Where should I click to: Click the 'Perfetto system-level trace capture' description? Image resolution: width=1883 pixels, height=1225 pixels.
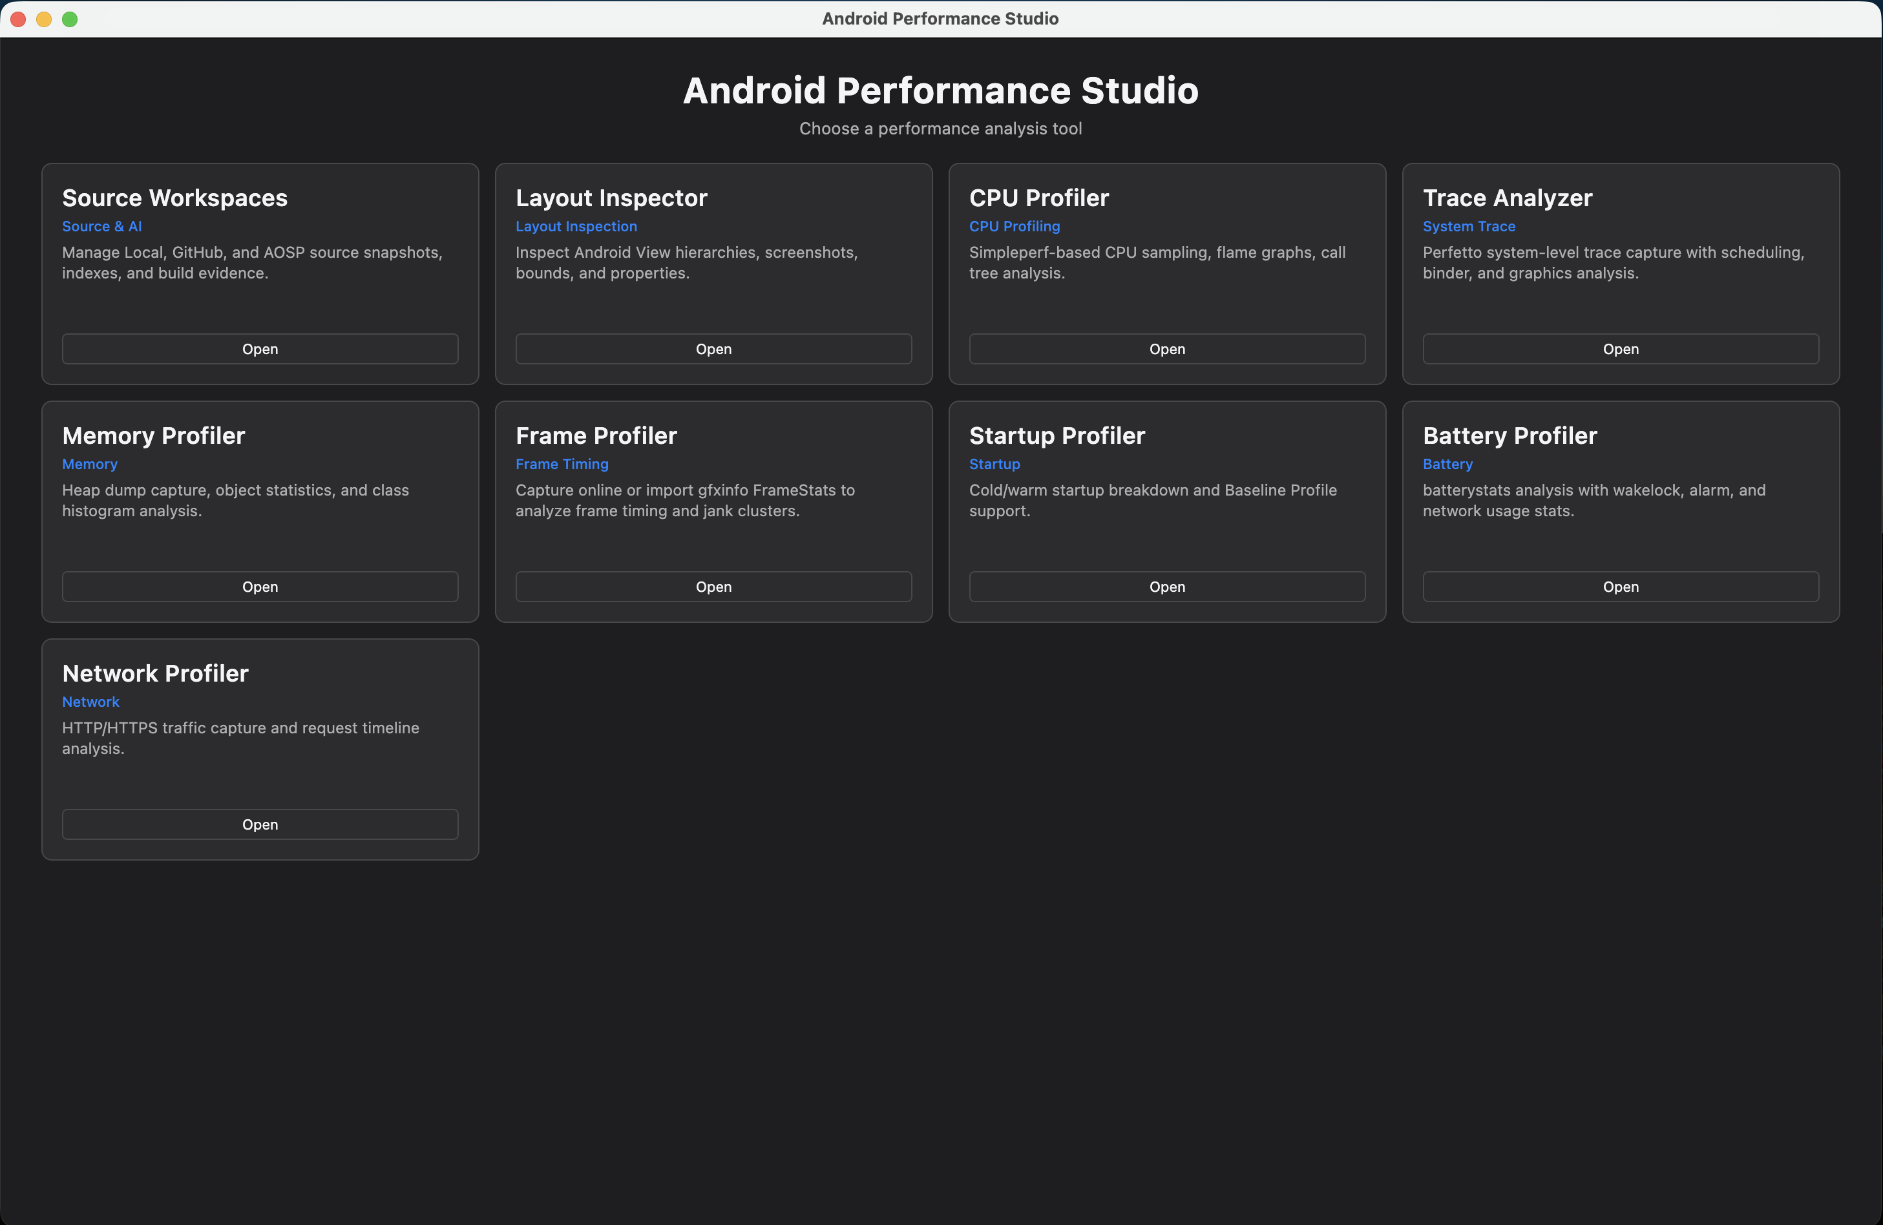click(x=1613, y=262)
